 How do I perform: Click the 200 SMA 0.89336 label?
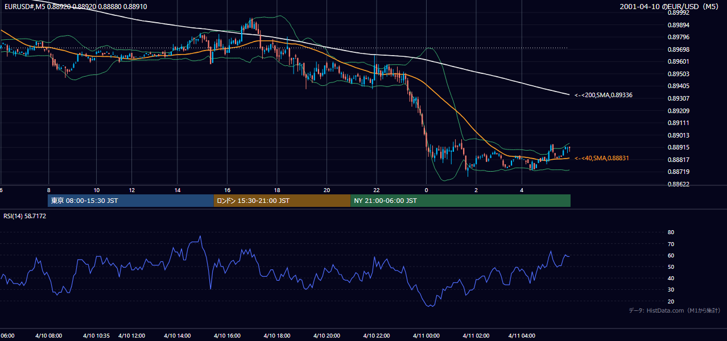604,95
